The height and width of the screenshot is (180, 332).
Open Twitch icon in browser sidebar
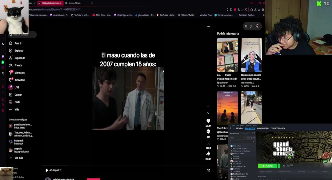coord(3,57)
